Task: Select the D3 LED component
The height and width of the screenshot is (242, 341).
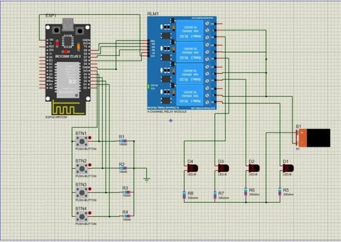Action: (x=223, y=168)
